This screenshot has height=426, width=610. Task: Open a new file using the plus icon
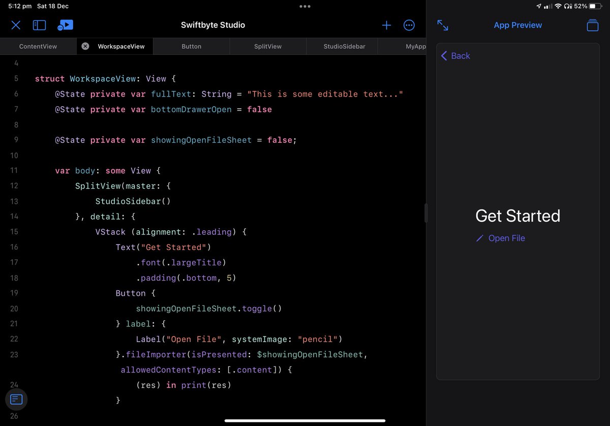386,25
